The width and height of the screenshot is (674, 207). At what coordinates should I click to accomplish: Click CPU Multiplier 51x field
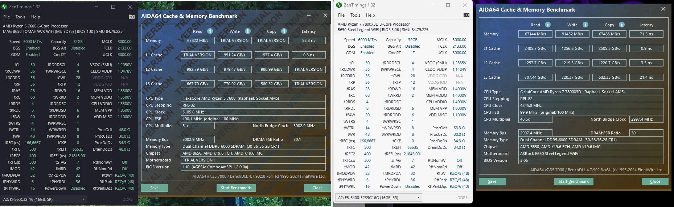coord(198,126)
